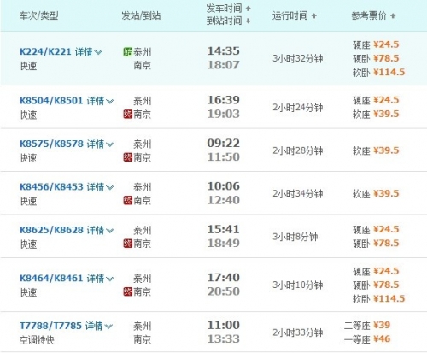The height and width of the screenshot is (353, 427).
Task: Expand 详情 for K224/K221
Action: click(89, 52)
